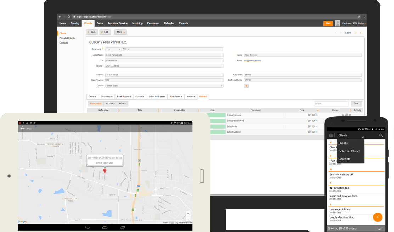Sort the table by Created by column arrows

tap(198, 111)
